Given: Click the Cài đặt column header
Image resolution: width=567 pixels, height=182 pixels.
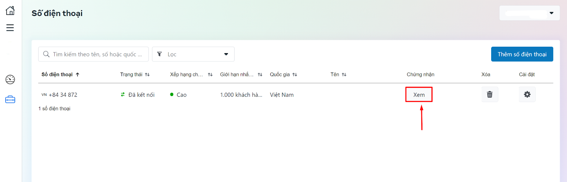Looking at the screenshot, I should [x=527, y=74].
